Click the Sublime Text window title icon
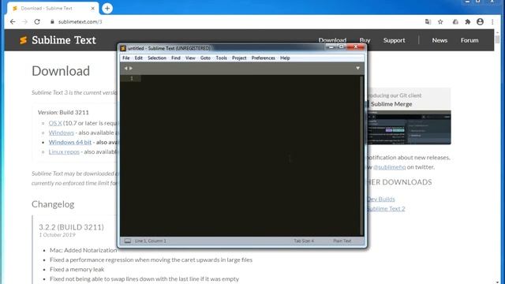Viewport: 505px width, 284px height. (x=123, y=48)
